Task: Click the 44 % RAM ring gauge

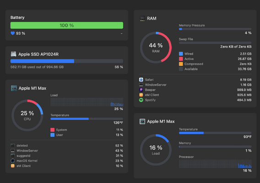Action: [x=156, y=48]
